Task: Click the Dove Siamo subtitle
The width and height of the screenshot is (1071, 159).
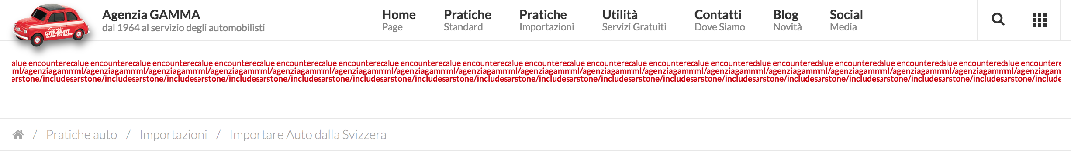Action: pyautogui.click(x=719, y=27)
